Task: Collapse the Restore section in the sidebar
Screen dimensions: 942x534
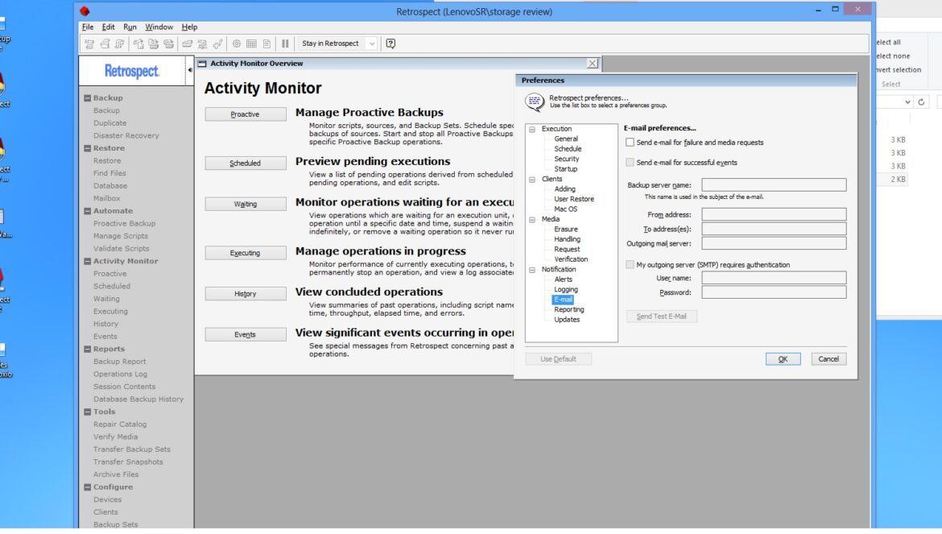Action: click(88, 148)
